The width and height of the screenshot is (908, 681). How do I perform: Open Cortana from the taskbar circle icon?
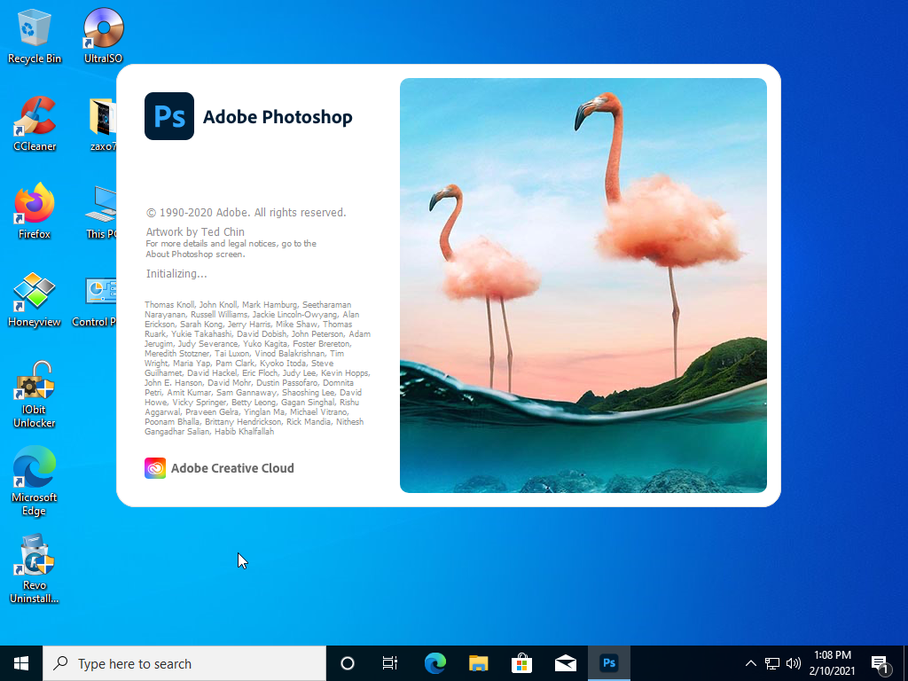pos(348,663)
